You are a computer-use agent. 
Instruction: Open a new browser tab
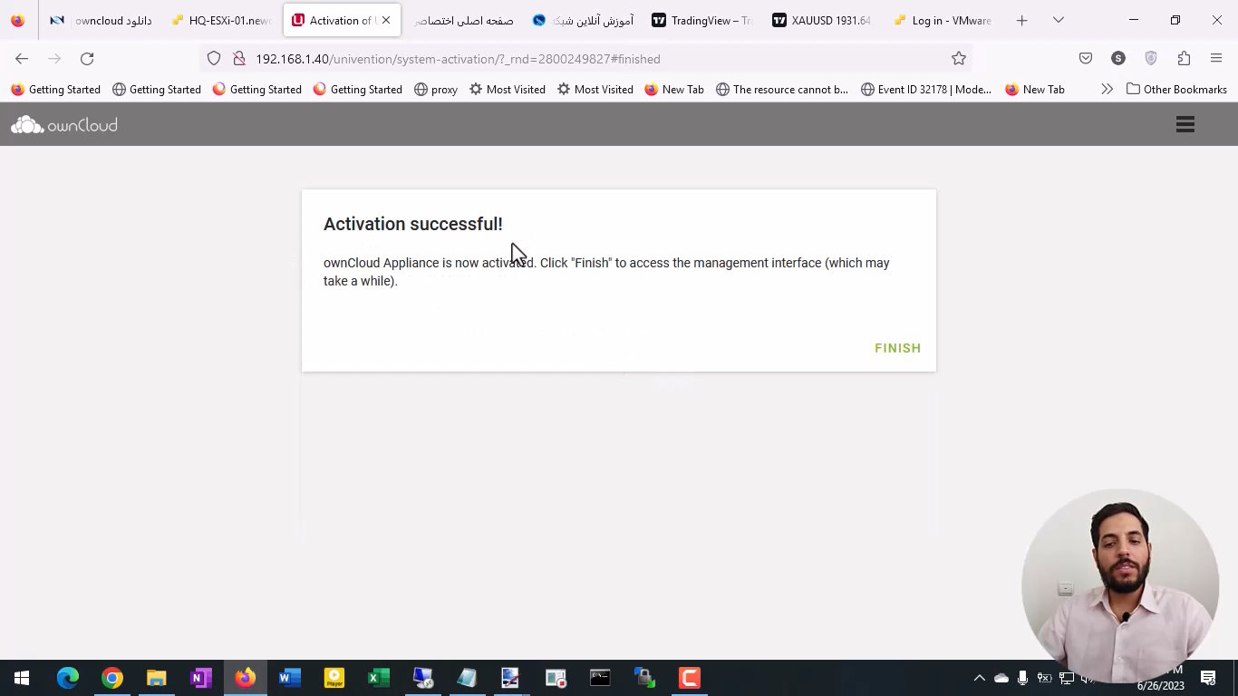click(x=1021, y=20)
